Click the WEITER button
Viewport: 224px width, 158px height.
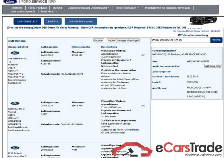[217, 40]
